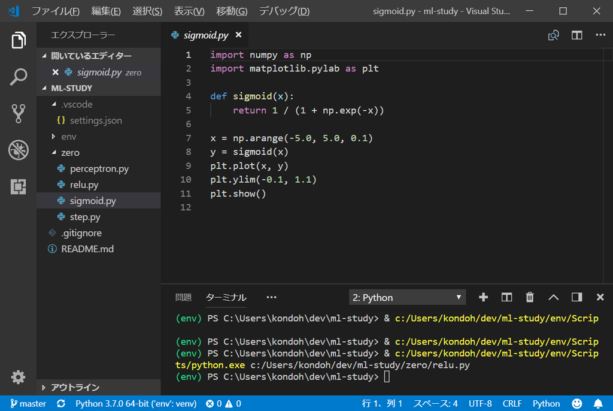
Task: Send feedback using smiley icon
Action: click(x=577, y=404)
